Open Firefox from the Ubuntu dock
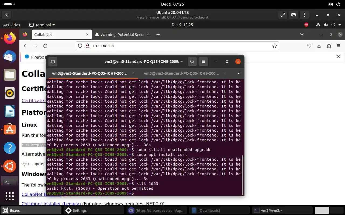This screenshot has width=345, height=215. [x=10, y=38]
